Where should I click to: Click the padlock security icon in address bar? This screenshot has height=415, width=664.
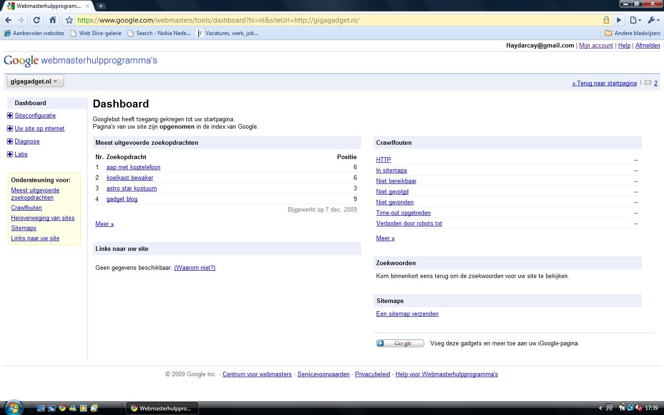(606, 20)
